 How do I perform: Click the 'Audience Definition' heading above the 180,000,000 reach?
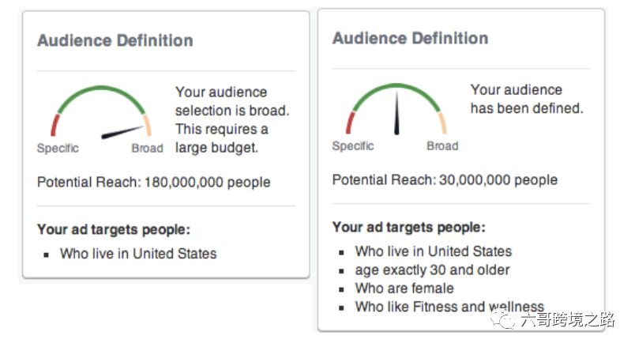click(115, 41)
